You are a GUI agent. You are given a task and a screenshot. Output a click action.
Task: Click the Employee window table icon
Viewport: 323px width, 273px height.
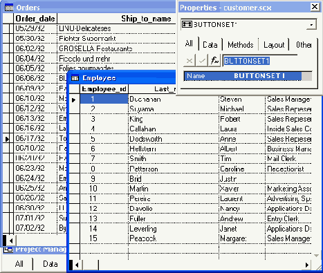[75, 78]
